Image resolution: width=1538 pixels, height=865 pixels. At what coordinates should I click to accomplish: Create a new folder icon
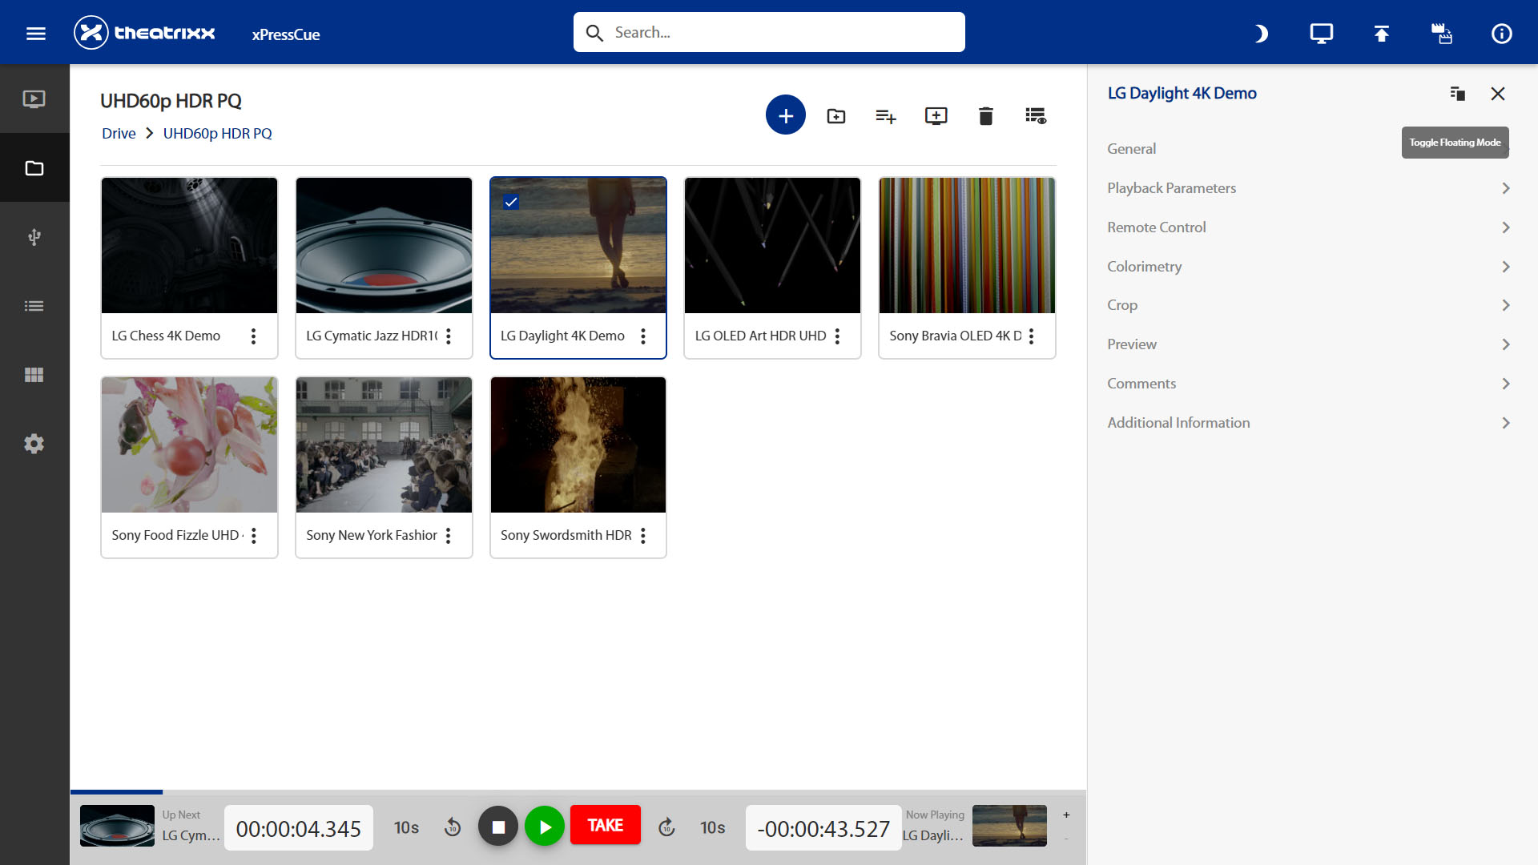(835, 116)
